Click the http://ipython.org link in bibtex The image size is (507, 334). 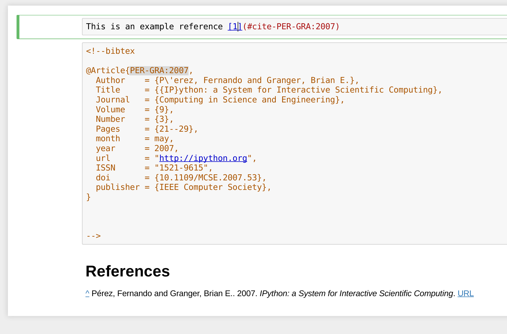203,158
